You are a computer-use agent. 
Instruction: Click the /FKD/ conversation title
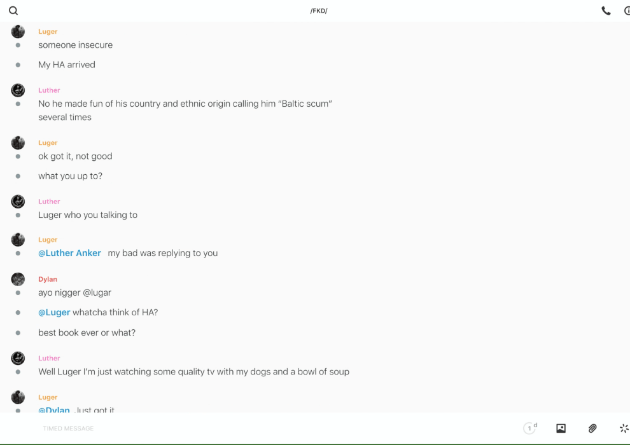click(318, 11)
